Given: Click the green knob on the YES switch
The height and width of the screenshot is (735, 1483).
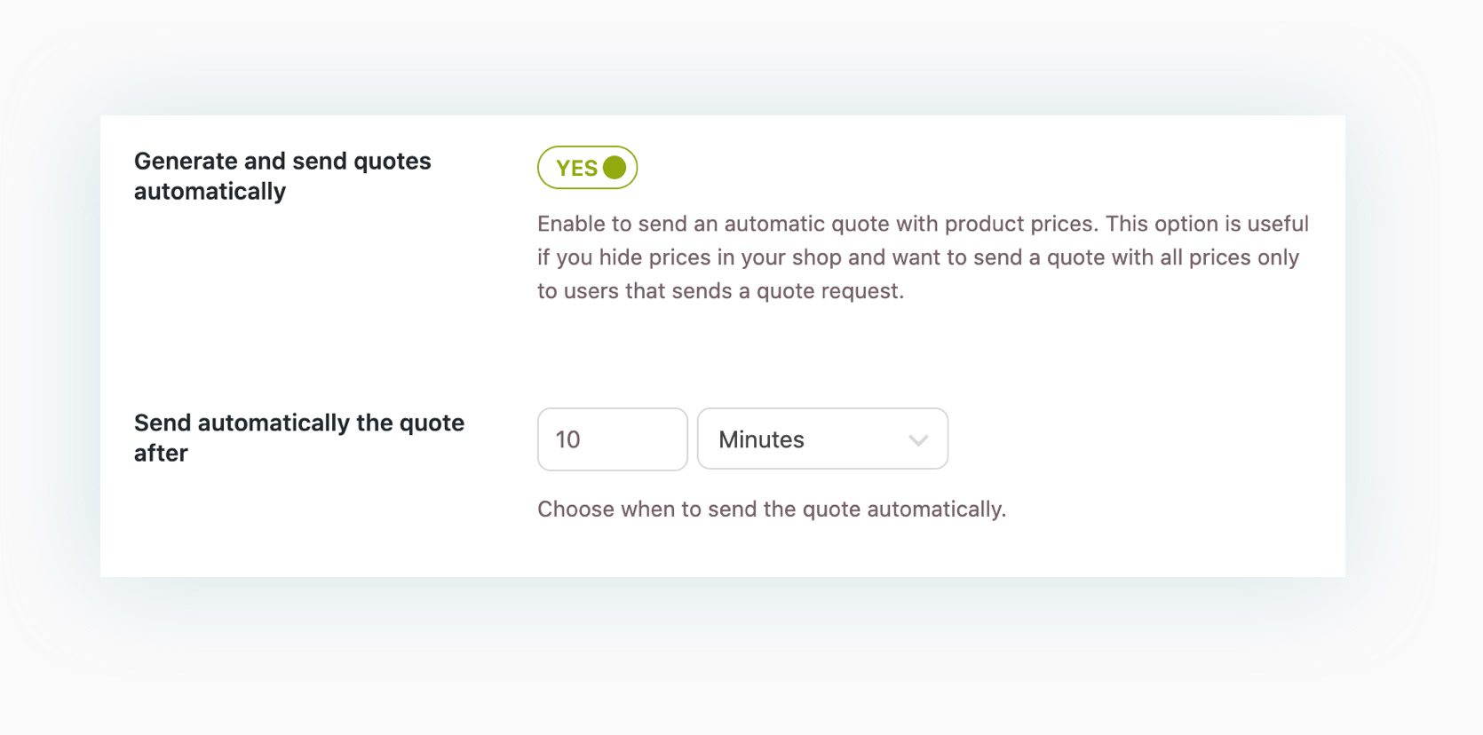Looking at the screenshot, I should pyautogui.click(x=615, y=168).
